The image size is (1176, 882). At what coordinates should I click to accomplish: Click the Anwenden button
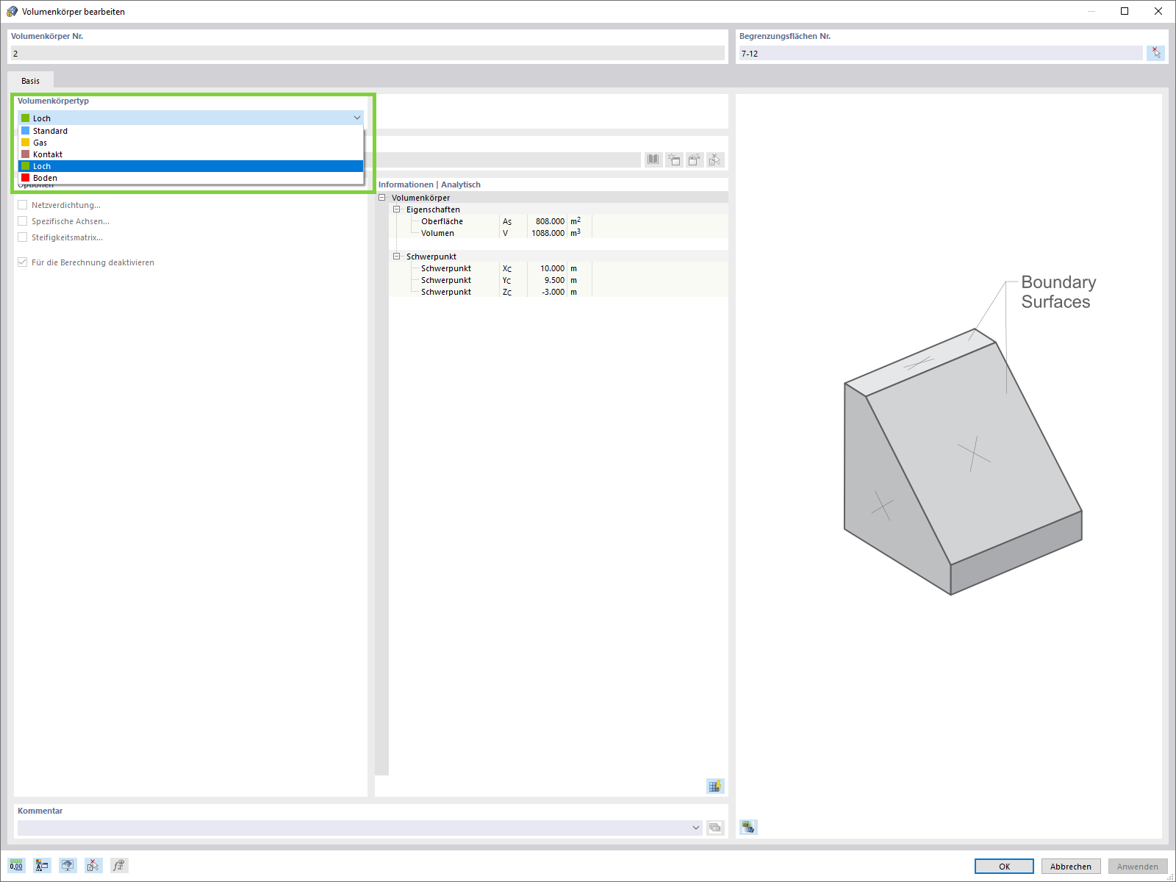(x=1138, y=867)
